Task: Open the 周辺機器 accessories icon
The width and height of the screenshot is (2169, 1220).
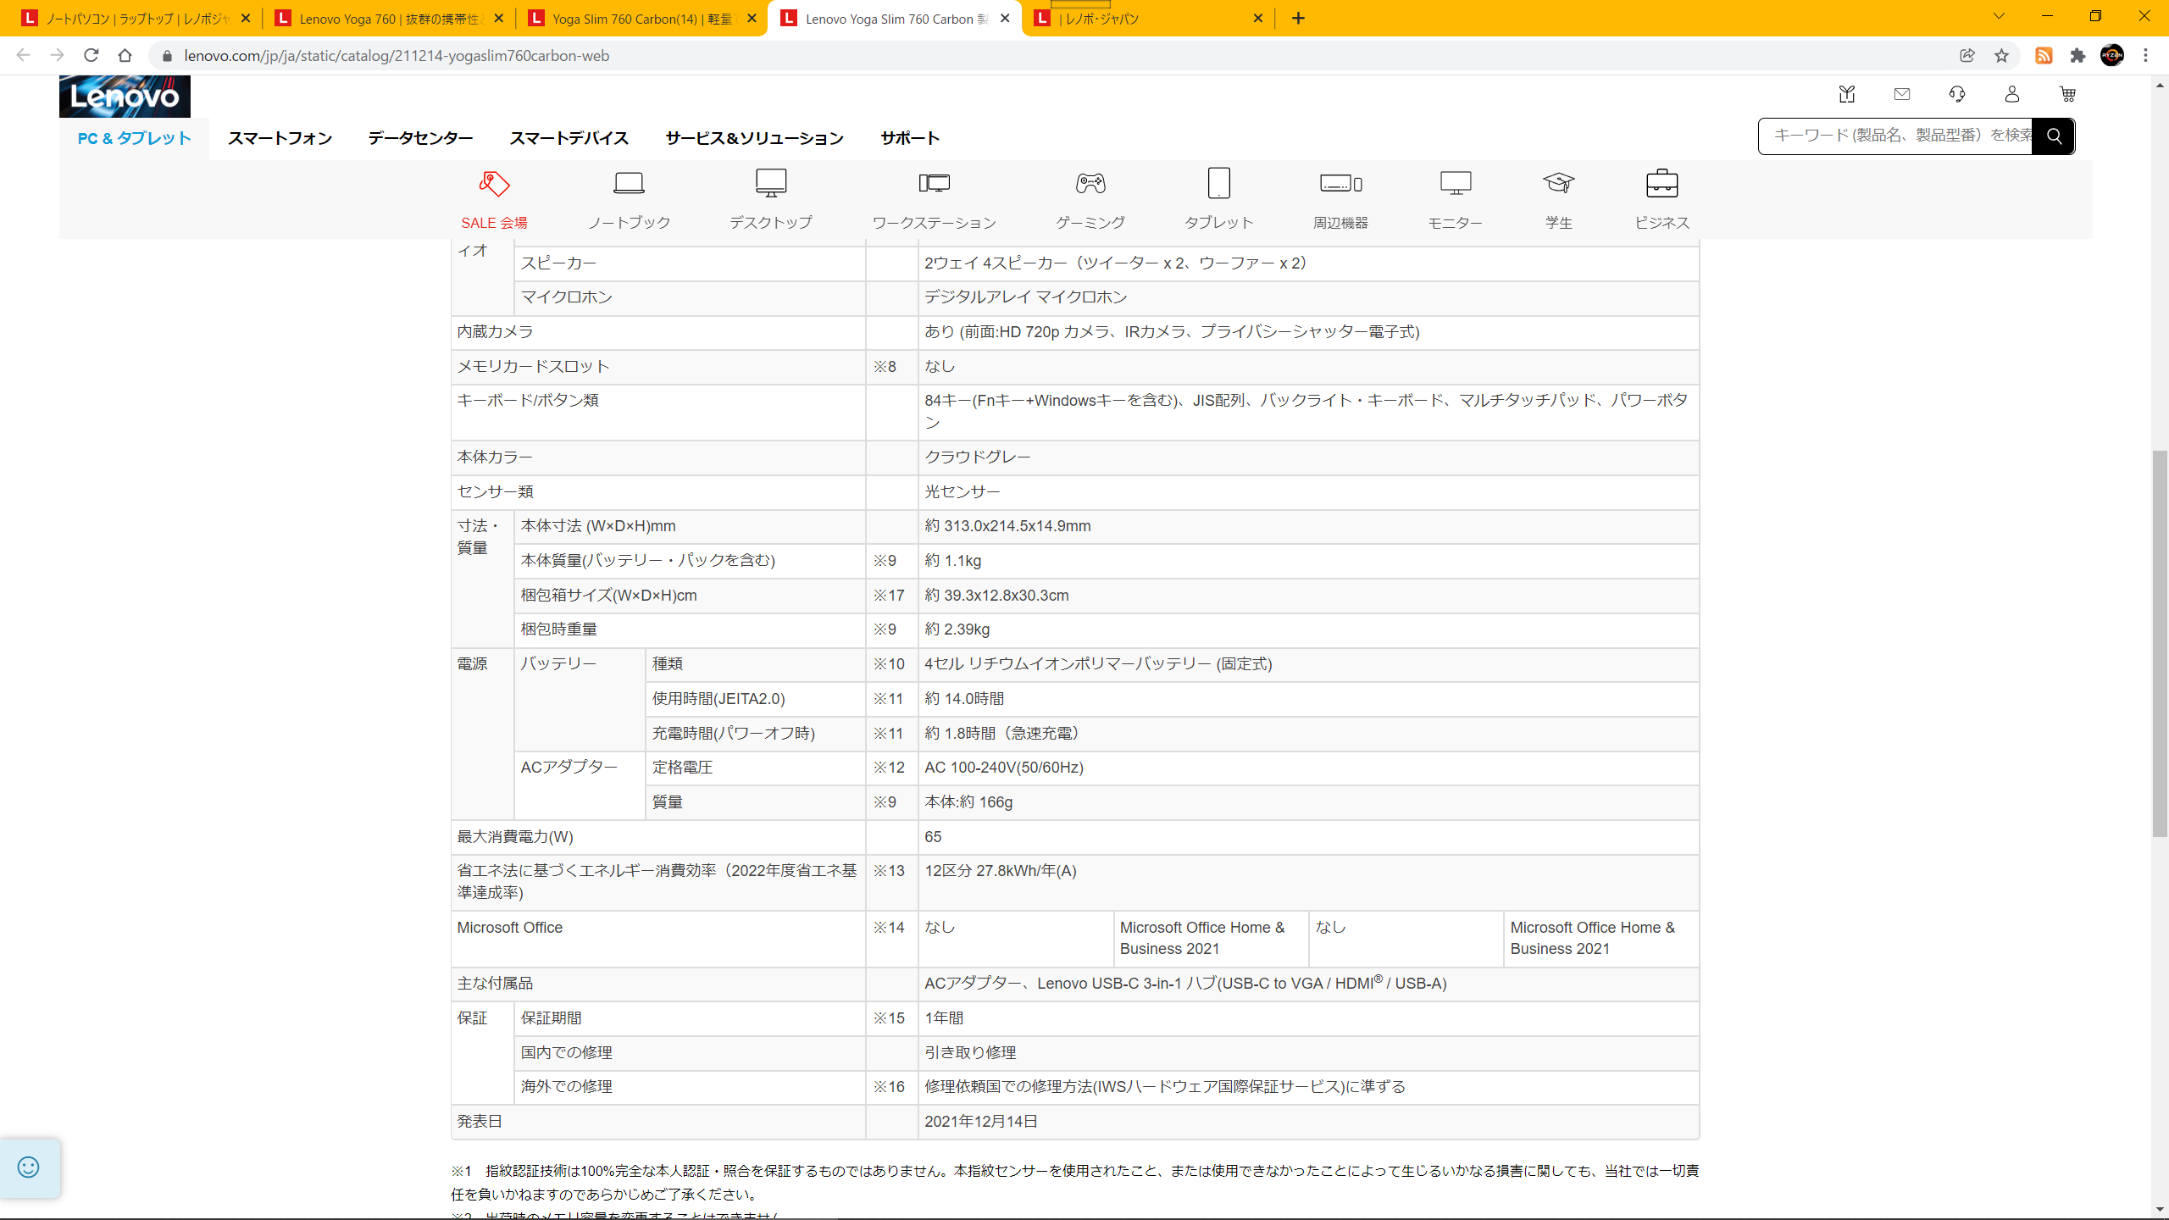Action: pos(1340,183)
